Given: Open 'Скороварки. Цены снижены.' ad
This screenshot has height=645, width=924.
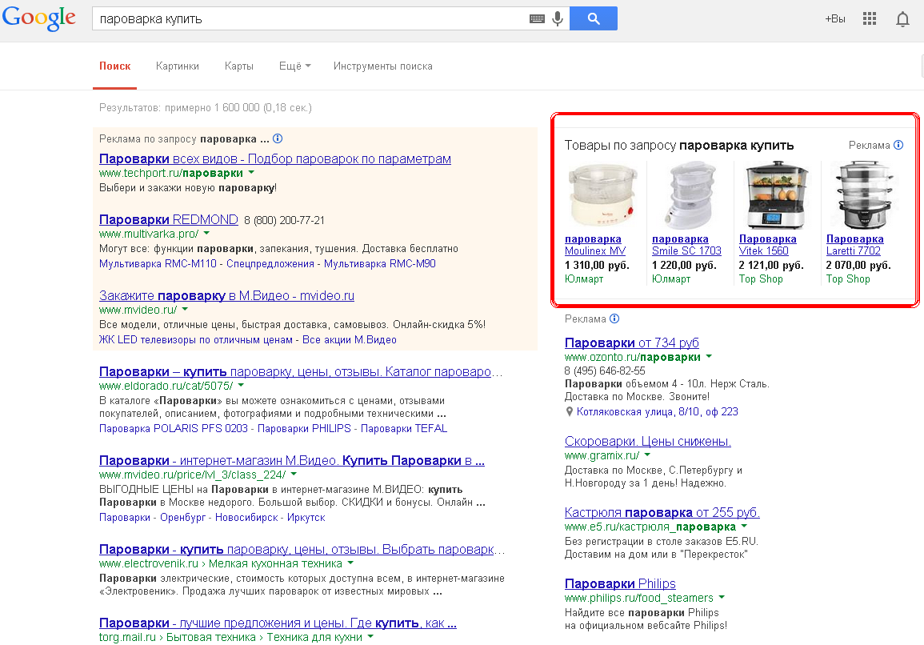Looking at the screenshot, I should 648,441.
